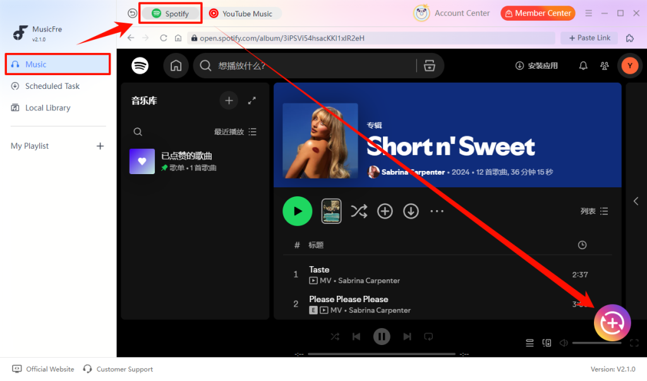Screen dimensions: 647x381
Task: Click the duration clock column header
Action: pos(582,245)
